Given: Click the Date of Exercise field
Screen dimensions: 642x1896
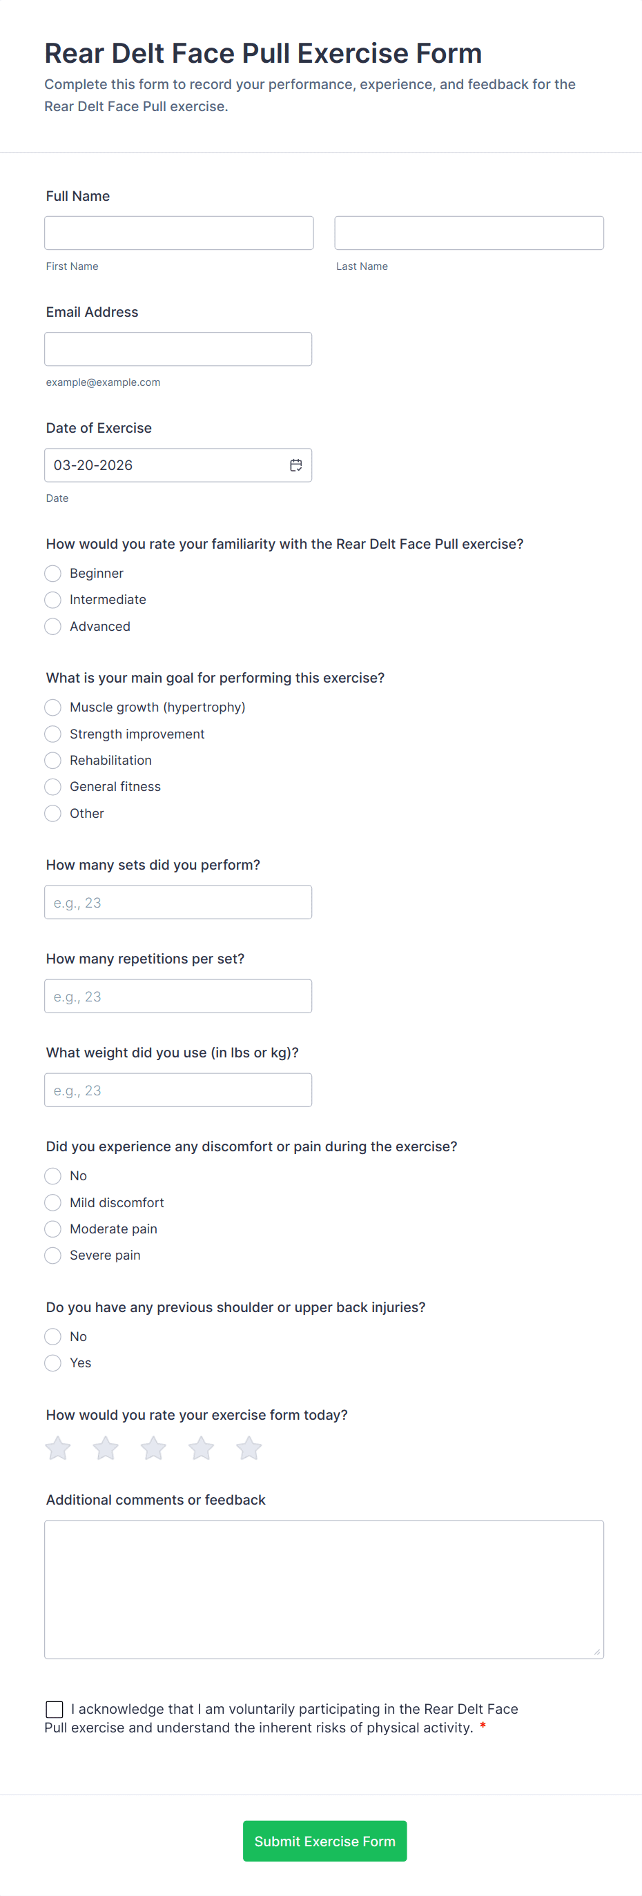Looking at the screenshot, I should 166,465.
